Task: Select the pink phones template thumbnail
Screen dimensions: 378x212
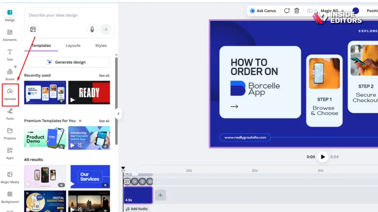Action: point(45,177)
